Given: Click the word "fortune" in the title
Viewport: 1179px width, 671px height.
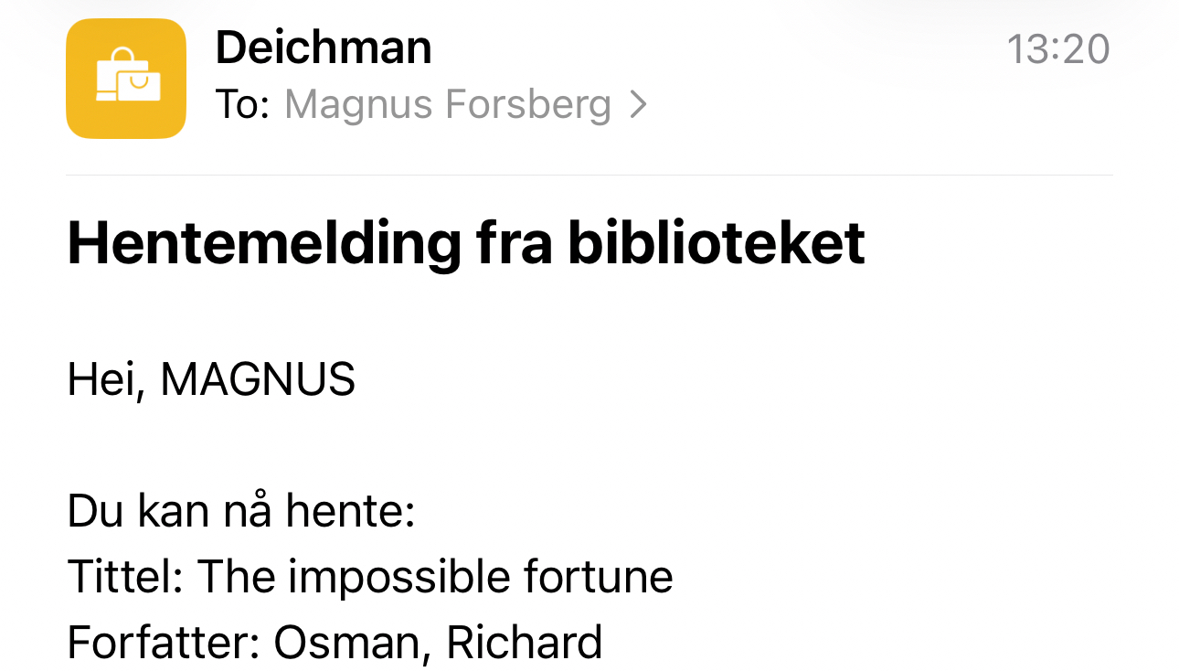Looking at the screenshot, I should pyautogui.click(x=598, y=577).
